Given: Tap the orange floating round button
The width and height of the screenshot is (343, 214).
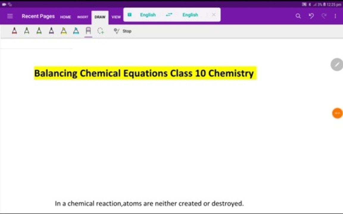Looking at the screenshot, I should pyautogui.click(x=337, y=113).
